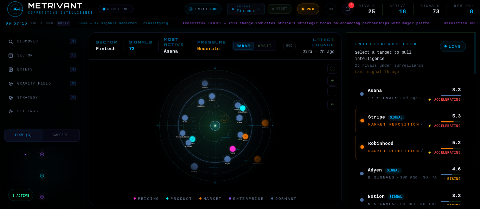This screenshot has width=480, height=209.
Task: Toggle radar sound speaker icon
Action: (332, 104)
